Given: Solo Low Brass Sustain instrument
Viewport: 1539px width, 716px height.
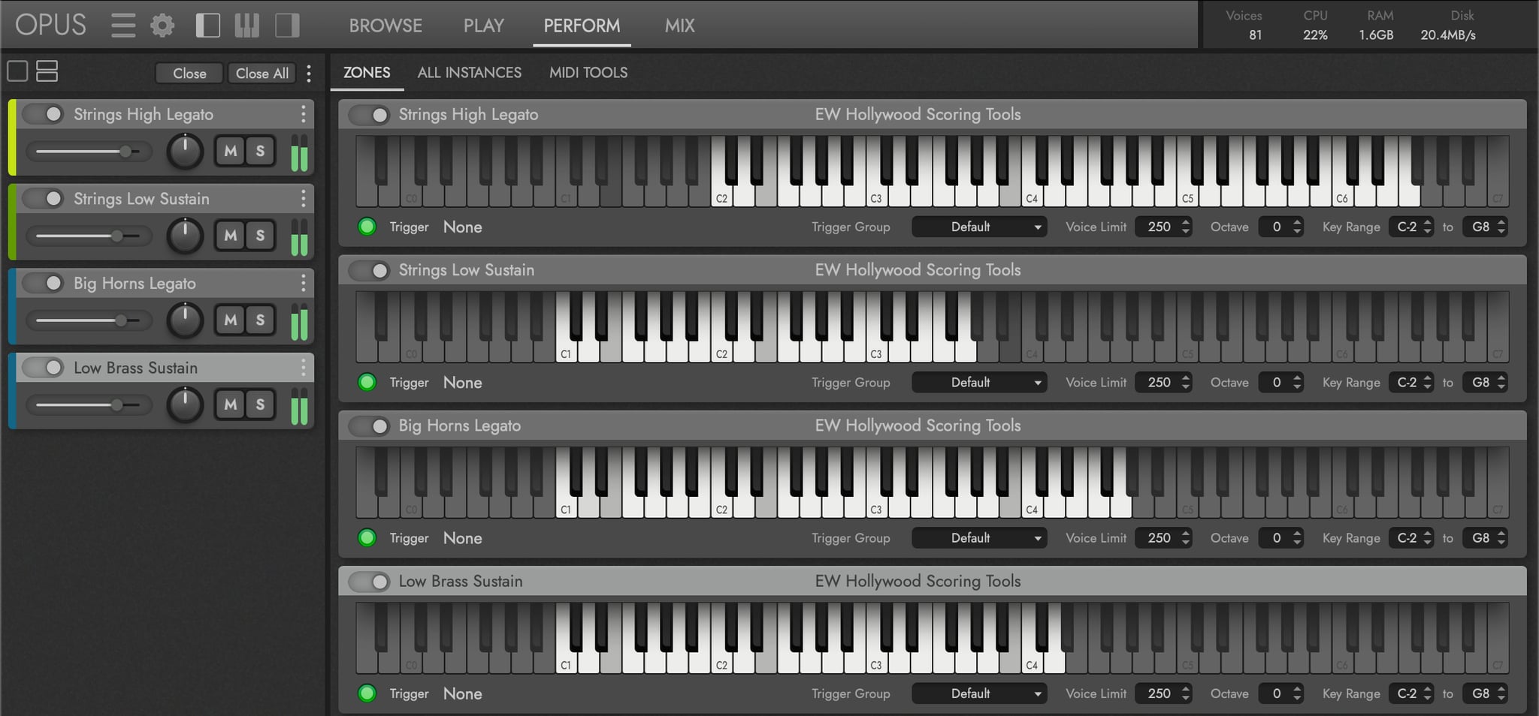Looking at the screenshot, I should coord(260,405).
